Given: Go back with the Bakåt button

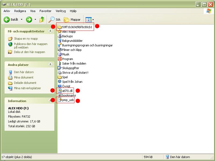Looking at the screenshot, I should click(x=11, y=20).
